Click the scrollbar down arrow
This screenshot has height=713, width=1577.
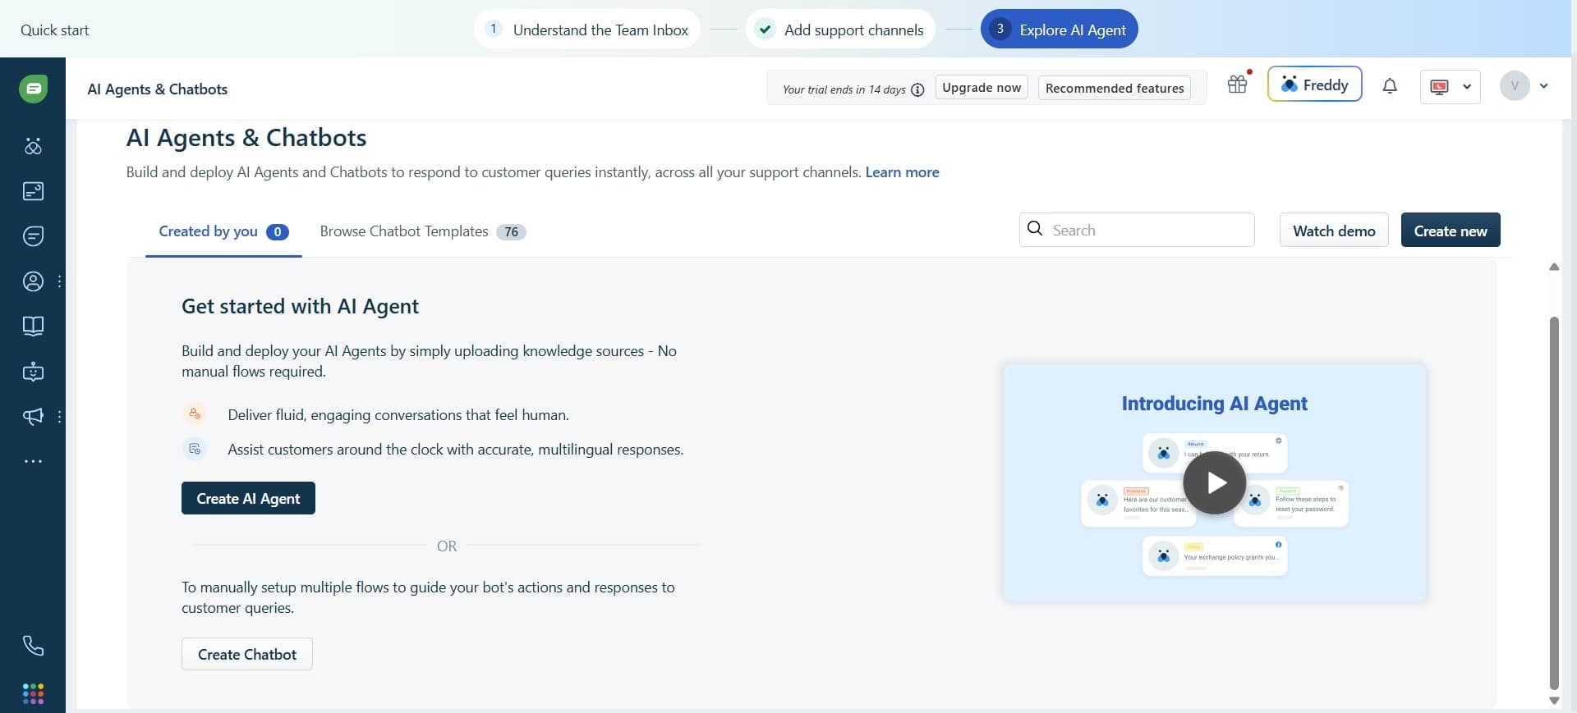point(1554,701)
